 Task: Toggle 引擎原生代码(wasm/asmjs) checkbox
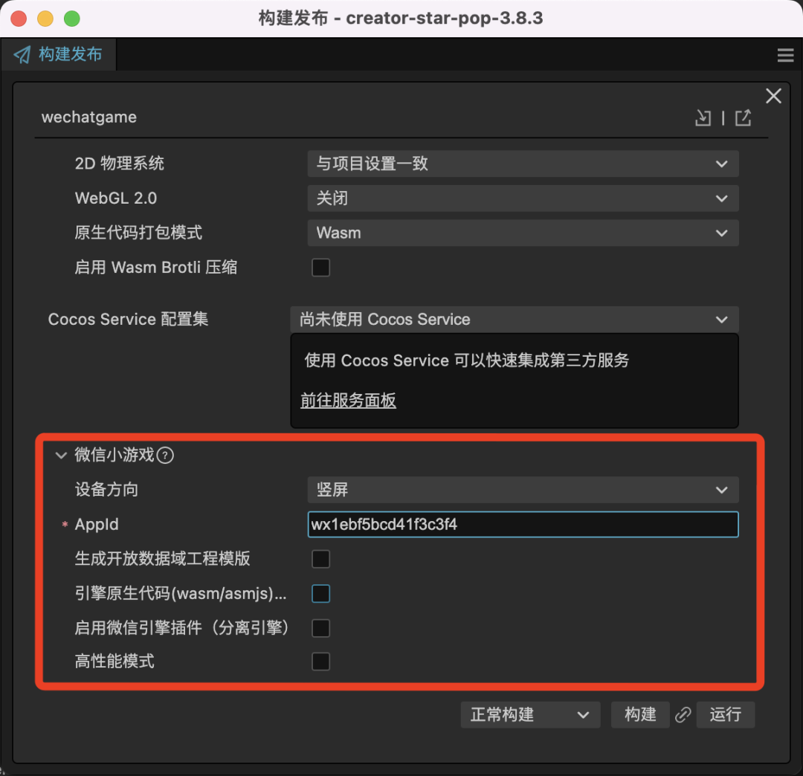tap(321, 594)
